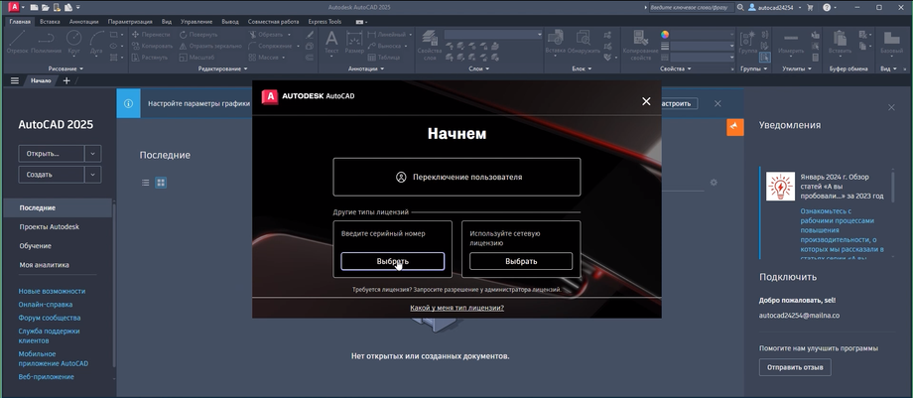Click the Растянуть stretch tool
The width and height of the screenshot is (913, 398).
click(150, 58)
